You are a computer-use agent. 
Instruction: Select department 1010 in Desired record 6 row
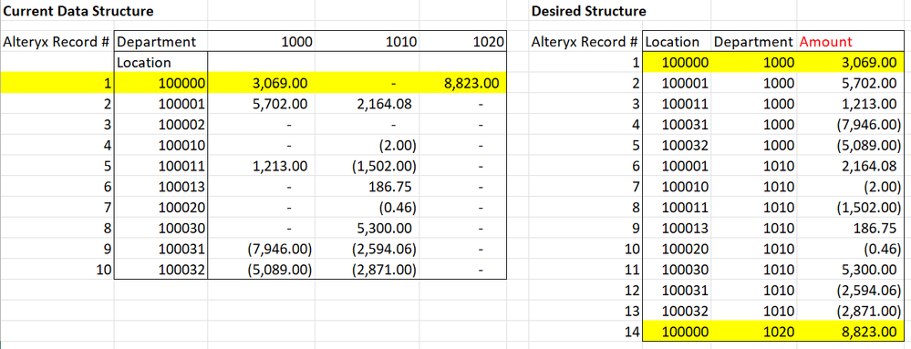click(x=778, y=167)
